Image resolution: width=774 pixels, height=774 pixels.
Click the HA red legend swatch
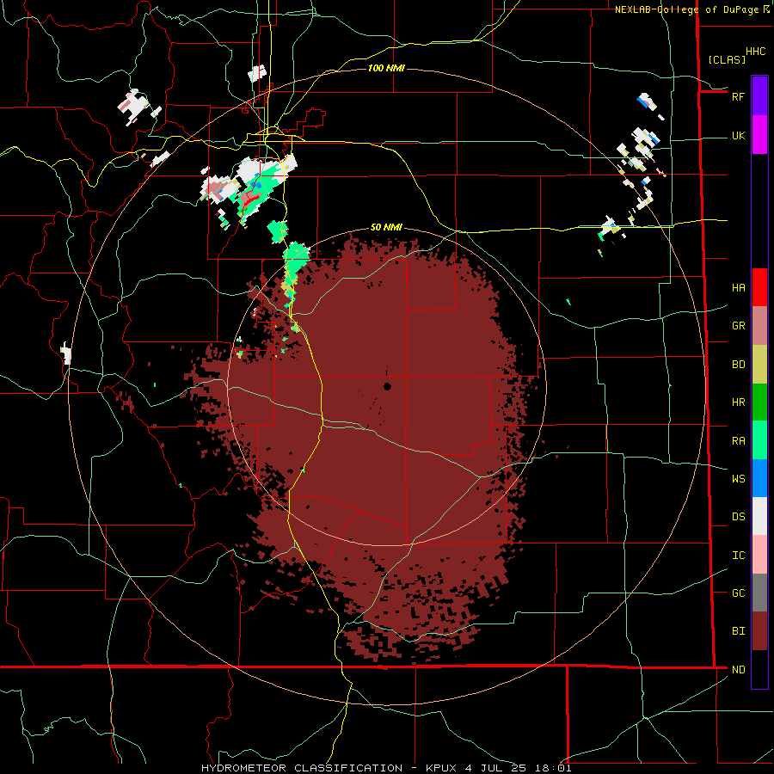[x=759, y=287]
